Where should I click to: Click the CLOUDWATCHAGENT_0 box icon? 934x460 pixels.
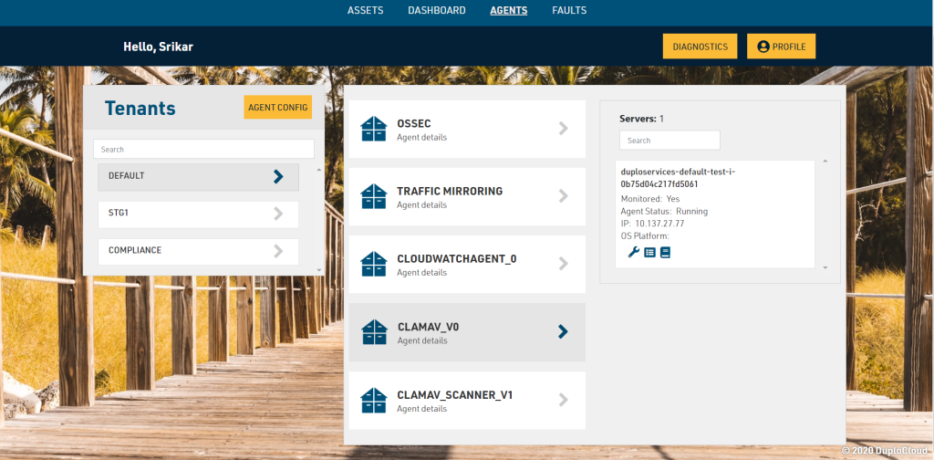pos(374,264)
